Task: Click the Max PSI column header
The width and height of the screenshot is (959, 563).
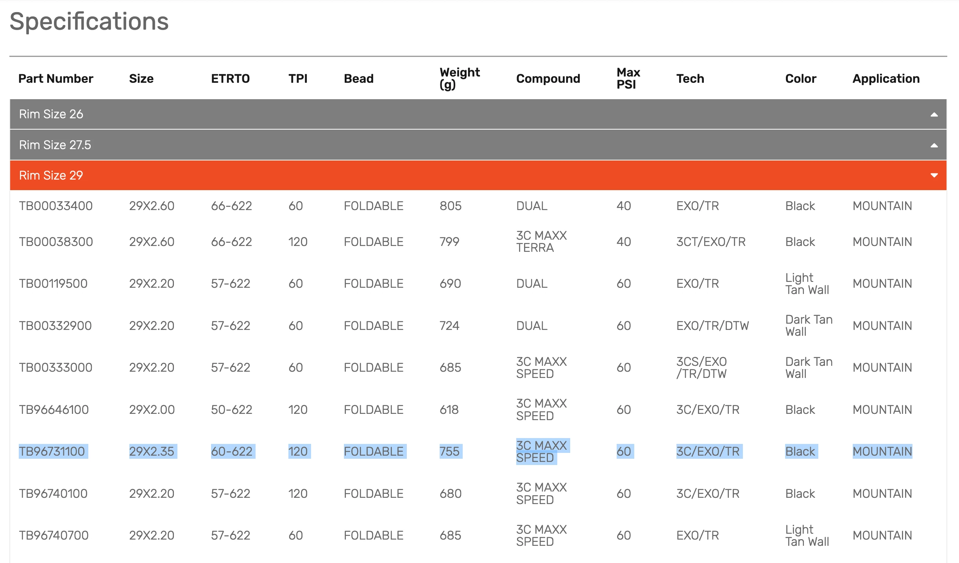Action: click(628, 78)
